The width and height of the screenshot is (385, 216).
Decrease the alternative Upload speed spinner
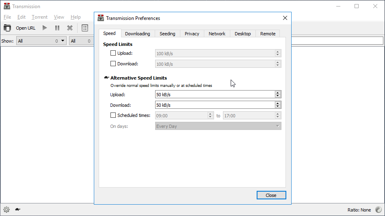(278, 96)
